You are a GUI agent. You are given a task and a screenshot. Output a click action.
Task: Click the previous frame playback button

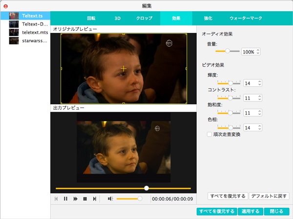[x=57, y=199]
